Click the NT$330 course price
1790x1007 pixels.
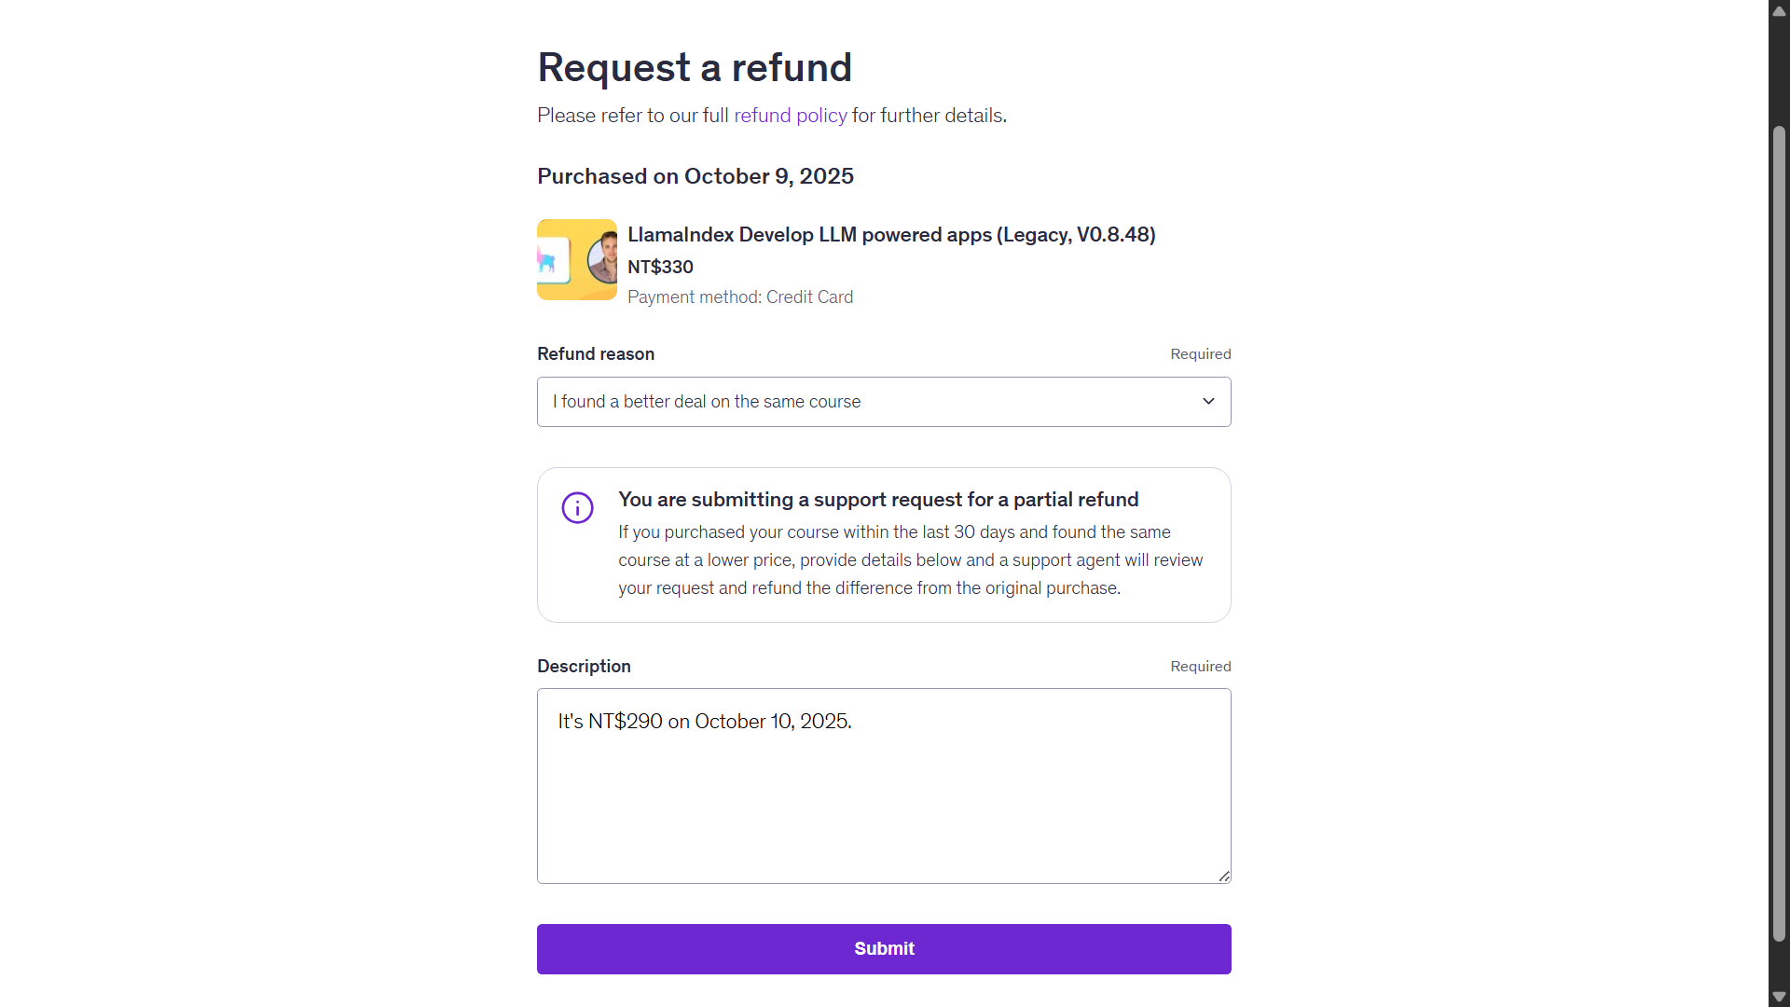click(x=660, y=268)
